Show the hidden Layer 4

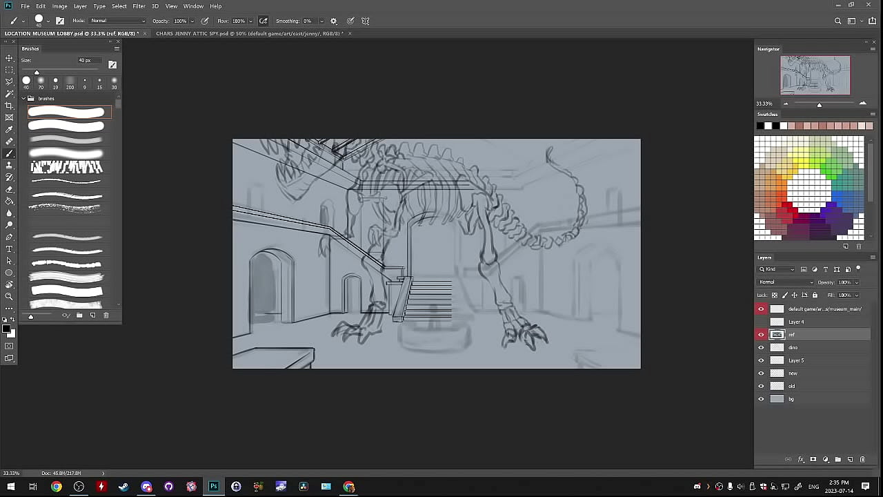click(761, 322)
